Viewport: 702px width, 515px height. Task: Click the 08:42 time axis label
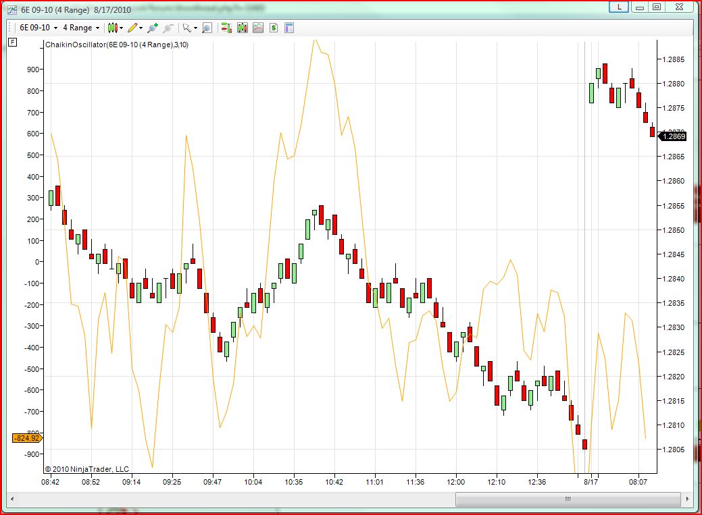pos(50,482)
